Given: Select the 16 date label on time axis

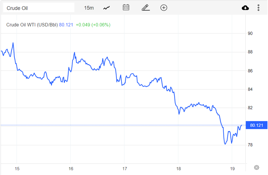Looking at the screenshot, I should click(71, 168).
